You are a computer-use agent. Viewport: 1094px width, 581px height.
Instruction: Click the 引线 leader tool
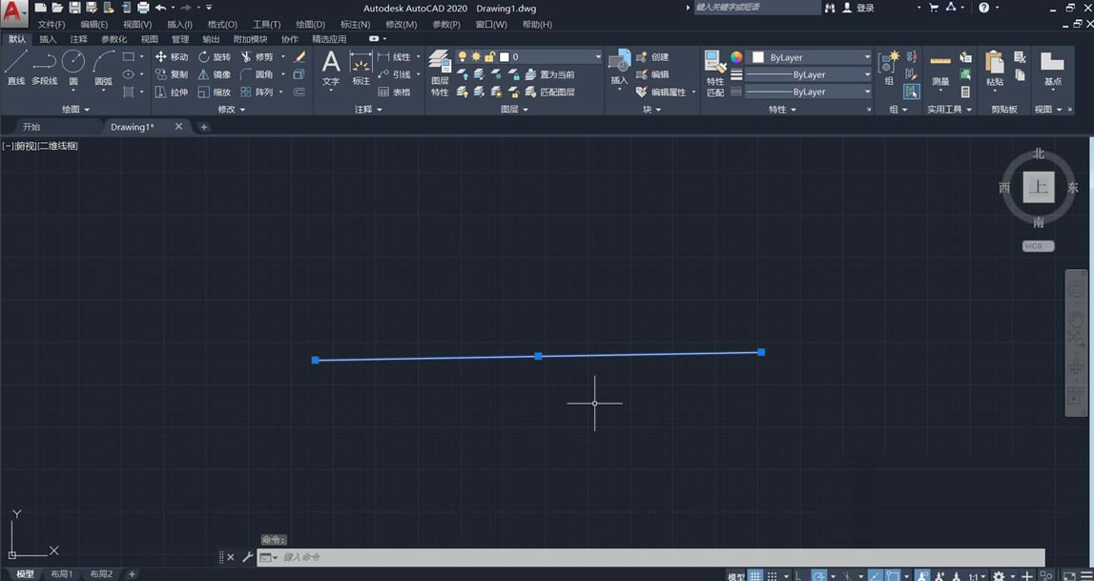pos(394,74)
